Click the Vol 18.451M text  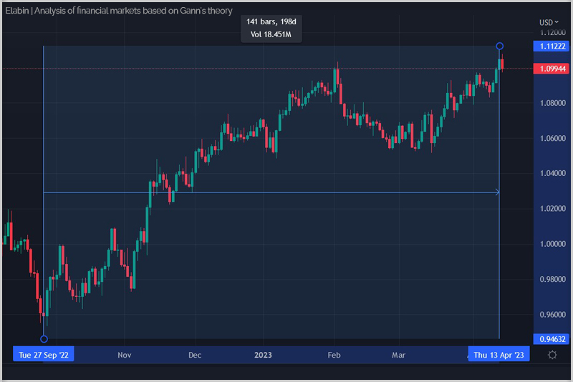coord(271,34)
